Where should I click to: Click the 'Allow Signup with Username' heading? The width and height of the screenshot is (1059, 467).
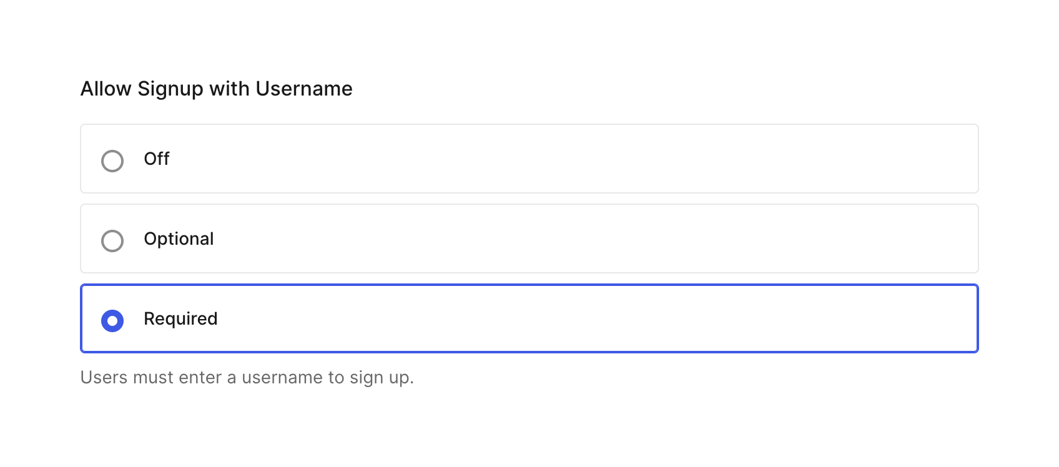[x=215, y=89]
